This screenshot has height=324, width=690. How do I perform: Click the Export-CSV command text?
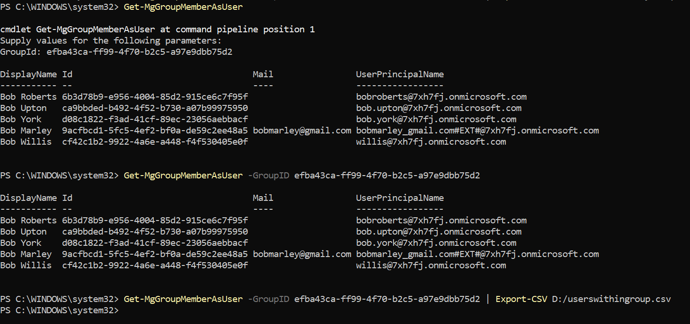(x=521, y=299)
